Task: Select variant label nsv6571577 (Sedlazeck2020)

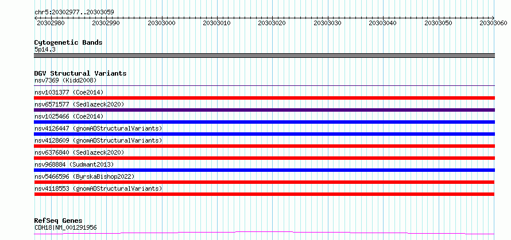Action: click(x=79, y=104)
